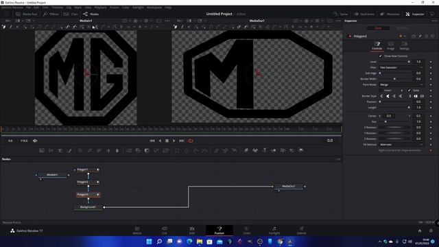
Task: Open Project Settings gear icon
Action: (x=431, y=231)
